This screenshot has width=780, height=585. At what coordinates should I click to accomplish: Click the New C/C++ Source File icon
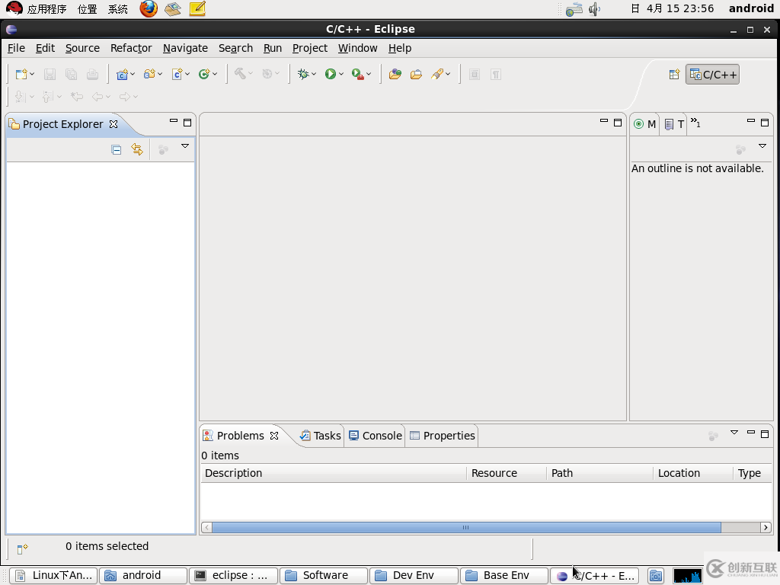pyautogui.click(x=177, y=75)
